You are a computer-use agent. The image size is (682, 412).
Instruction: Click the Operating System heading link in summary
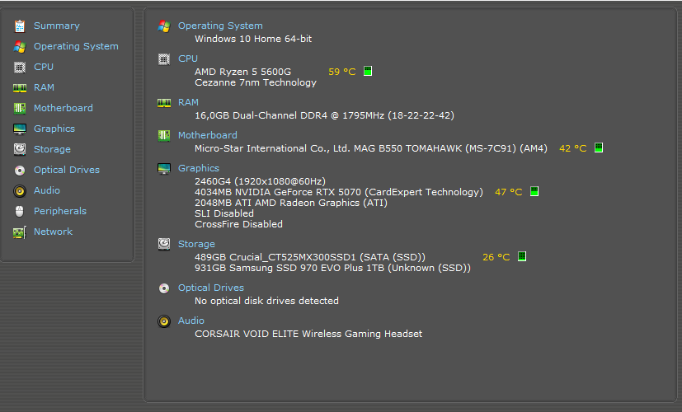[x=220, y=26]
